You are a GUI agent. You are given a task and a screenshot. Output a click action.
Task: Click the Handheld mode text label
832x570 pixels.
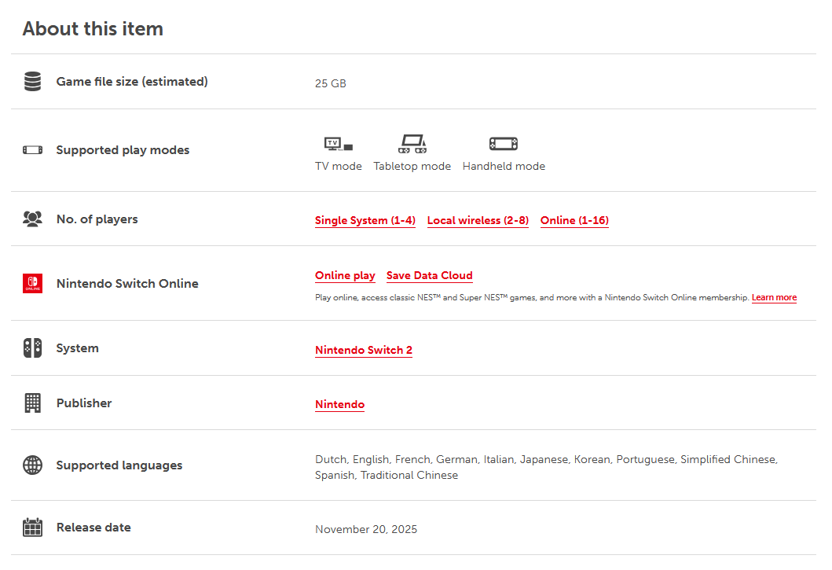tap(504, 166)
